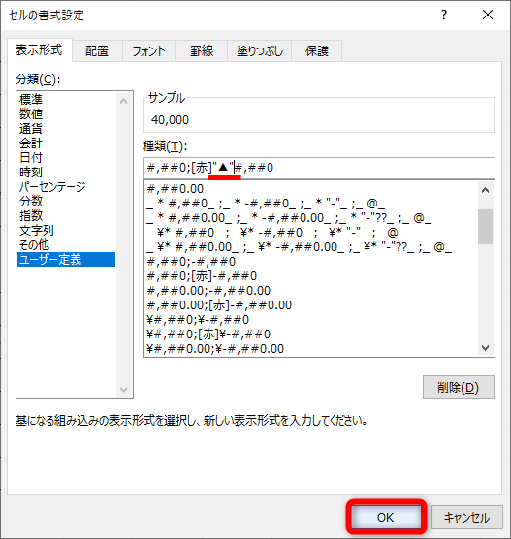511x539 pixels.
Task: Select the 指数 category
Action: click(x=66, y=215)
